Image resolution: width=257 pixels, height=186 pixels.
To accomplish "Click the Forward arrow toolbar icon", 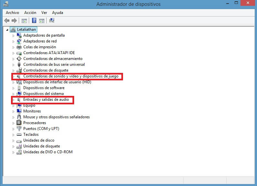I will coord(14,21).
